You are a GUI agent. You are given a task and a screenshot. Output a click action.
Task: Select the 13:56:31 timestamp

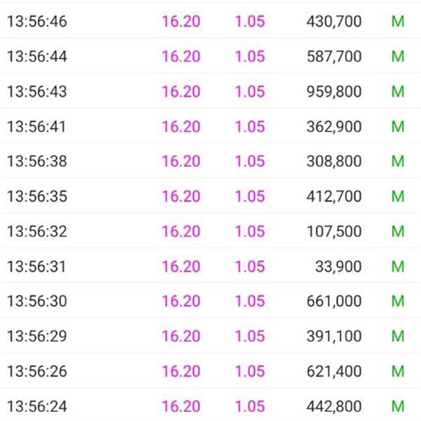(x=36, y=267)
